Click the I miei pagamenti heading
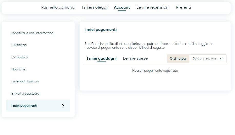 tap(101, 30)
